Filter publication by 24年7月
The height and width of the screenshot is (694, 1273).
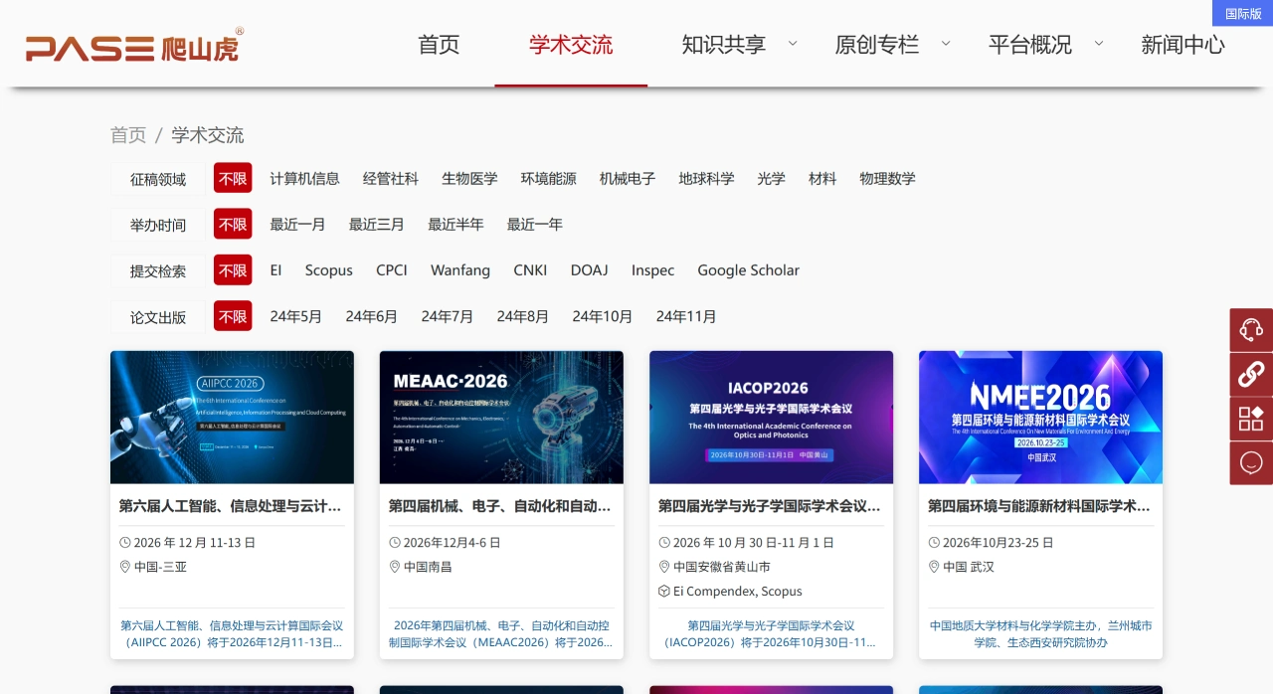(448, 316)
